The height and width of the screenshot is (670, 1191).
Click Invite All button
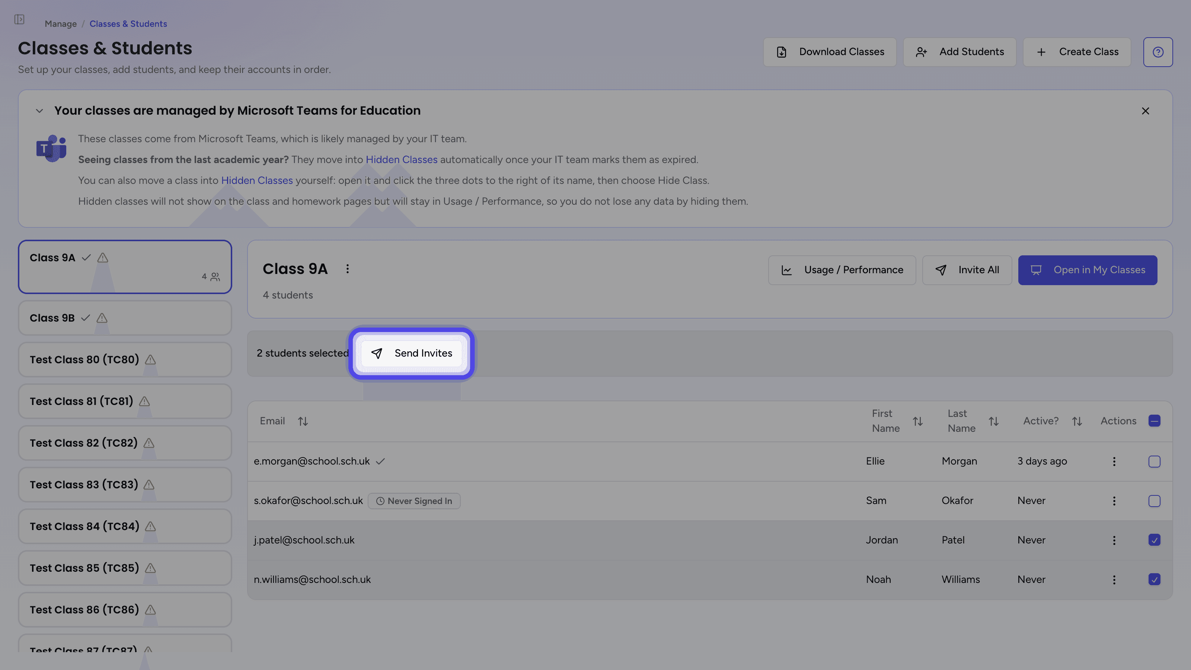(x=967, y=270)
